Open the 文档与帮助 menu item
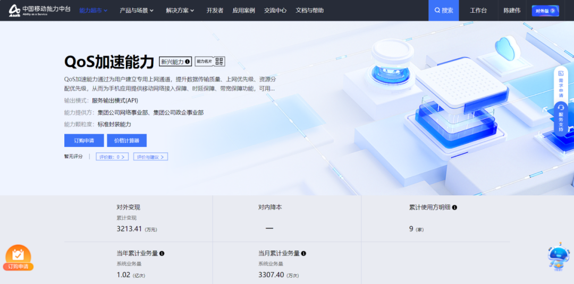Image resolution: width=574 pixels, height=284 pixels. pos(310,11)
